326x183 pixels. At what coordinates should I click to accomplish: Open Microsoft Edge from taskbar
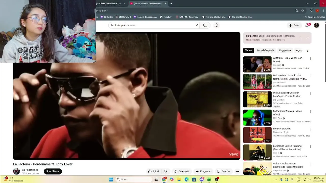click(x=186, y=179)
